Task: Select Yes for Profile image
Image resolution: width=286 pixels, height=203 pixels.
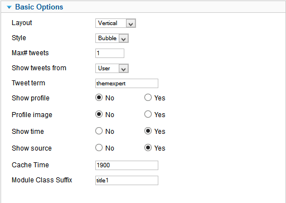Action: tap(148, 114)
